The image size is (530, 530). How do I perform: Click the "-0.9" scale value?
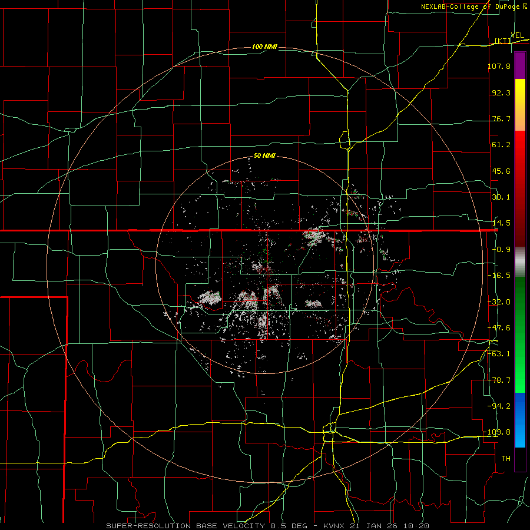[501, 250]
